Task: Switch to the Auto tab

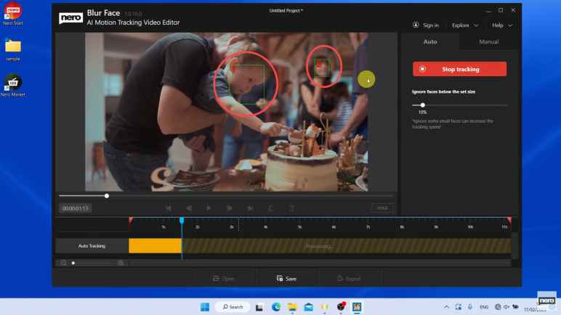Action: (430, 42)
